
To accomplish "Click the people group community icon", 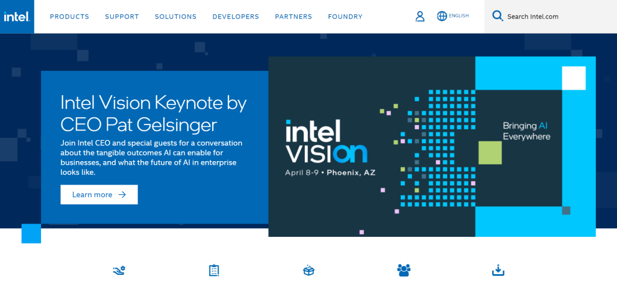I will click(404, 270).
